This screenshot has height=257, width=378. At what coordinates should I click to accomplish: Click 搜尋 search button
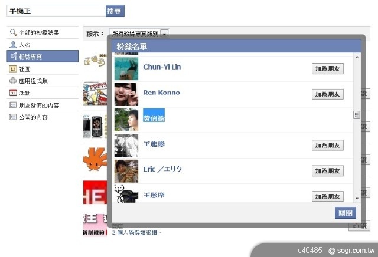115,11
